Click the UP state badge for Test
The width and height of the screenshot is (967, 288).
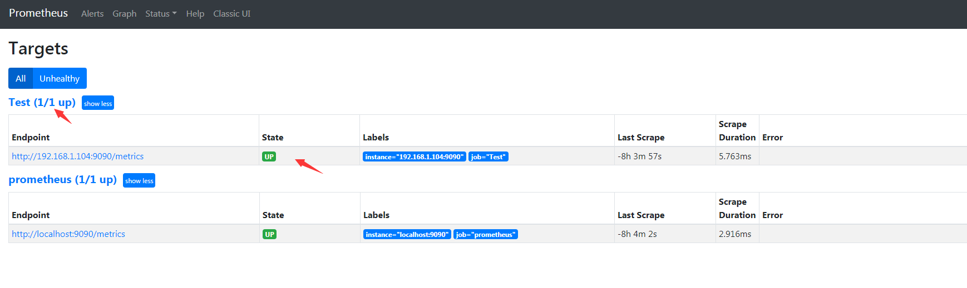(x=269, y=157)
